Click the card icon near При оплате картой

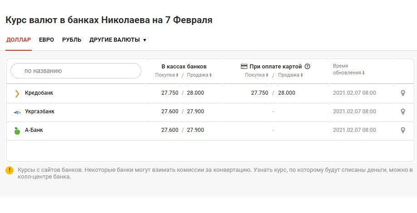(244, 67)
